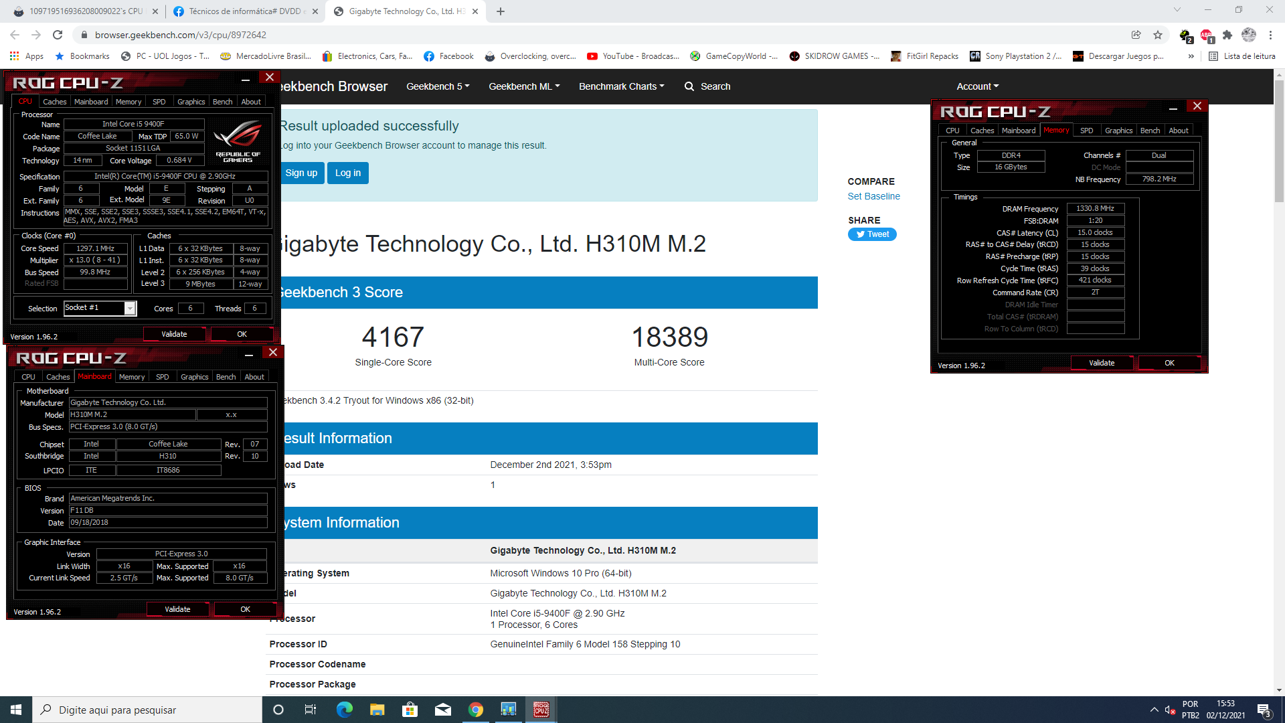This screenshot has width=1285, height=723.
Task: Click BIOS Version F11 DB field
Action: click(167, 511)
